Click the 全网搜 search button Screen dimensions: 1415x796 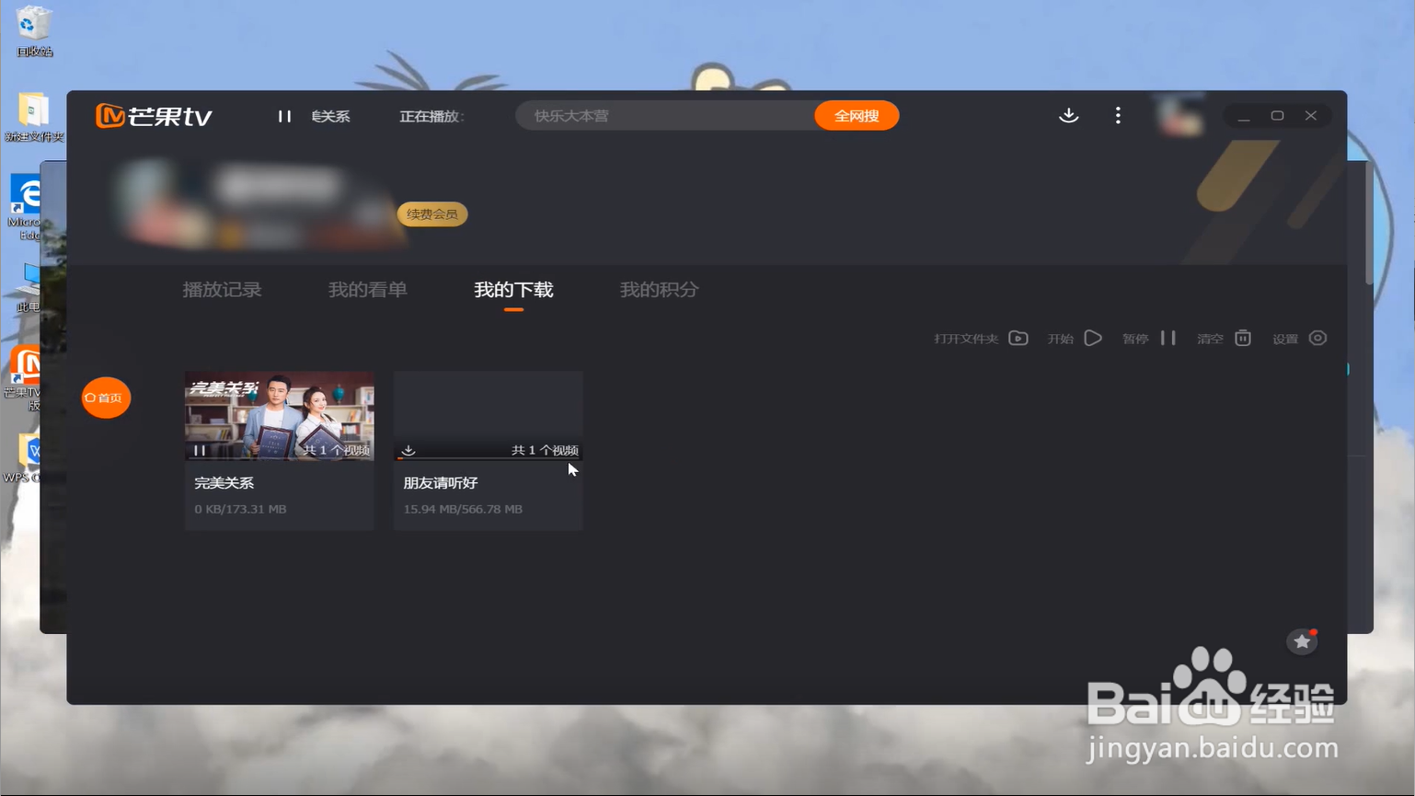click(857, 116)
